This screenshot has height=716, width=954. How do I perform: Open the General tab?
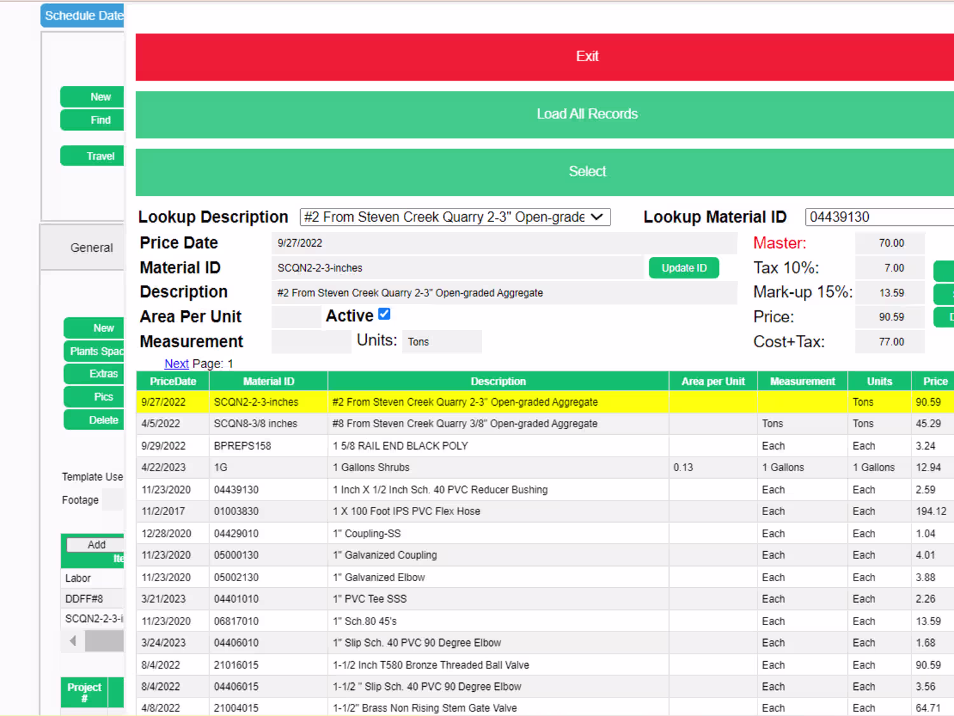(x=83, y=248)
